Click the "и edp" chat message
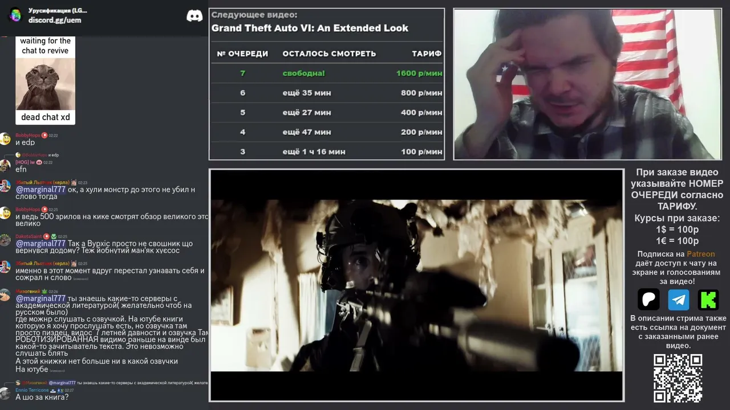This screenshot has height=410, width=730. (x=25, y=142)
